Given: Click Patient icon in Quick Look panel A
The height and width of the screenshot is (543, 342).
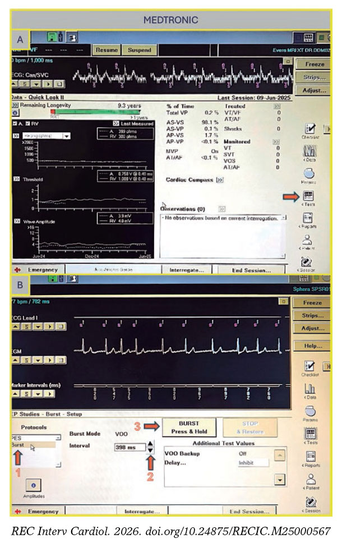Looking at the screenshot, I should tap(308, 240).
